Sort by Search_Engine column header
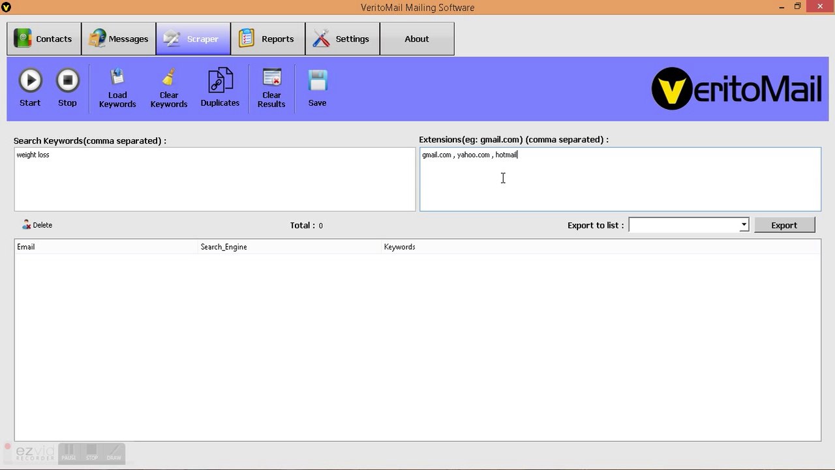This screenshot has width=835, height=470. tap(290, 247)
